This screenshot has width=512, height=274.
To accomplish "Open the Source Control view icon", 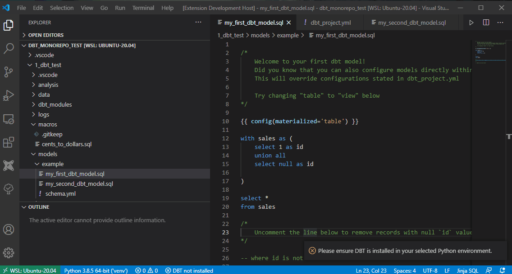I will pyautogui.click(x=9, y=72).
